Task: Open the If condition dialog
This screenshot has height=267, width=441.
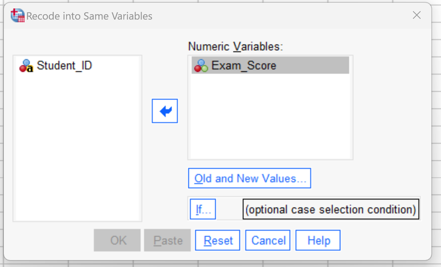Action: (x=203, y=209)
